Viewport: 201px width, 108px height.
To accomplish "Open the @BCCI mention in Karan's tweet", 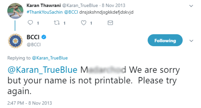I will coord(71,12).
